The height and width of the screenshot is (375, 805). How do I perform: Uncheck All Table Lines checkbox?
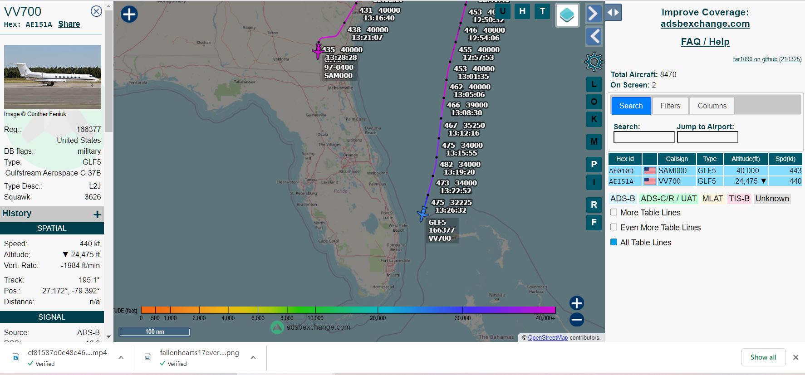(614, 242)
